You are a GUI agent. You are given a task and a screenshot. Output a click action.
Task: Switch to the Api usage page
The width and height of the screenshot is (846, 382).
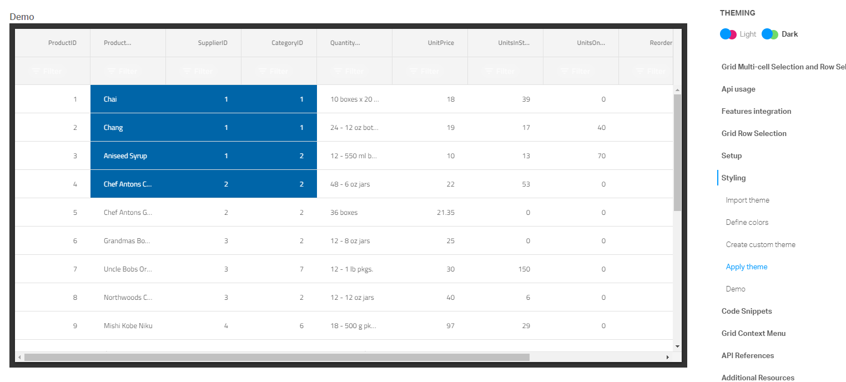pos(738,89)
